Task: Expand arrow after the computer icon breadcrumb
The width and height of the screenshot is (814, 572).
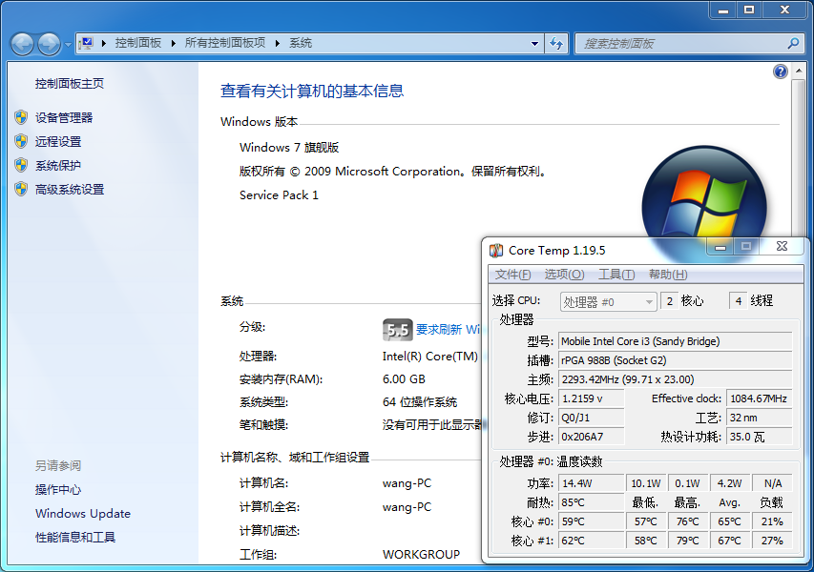Action: tap(104, 43)
